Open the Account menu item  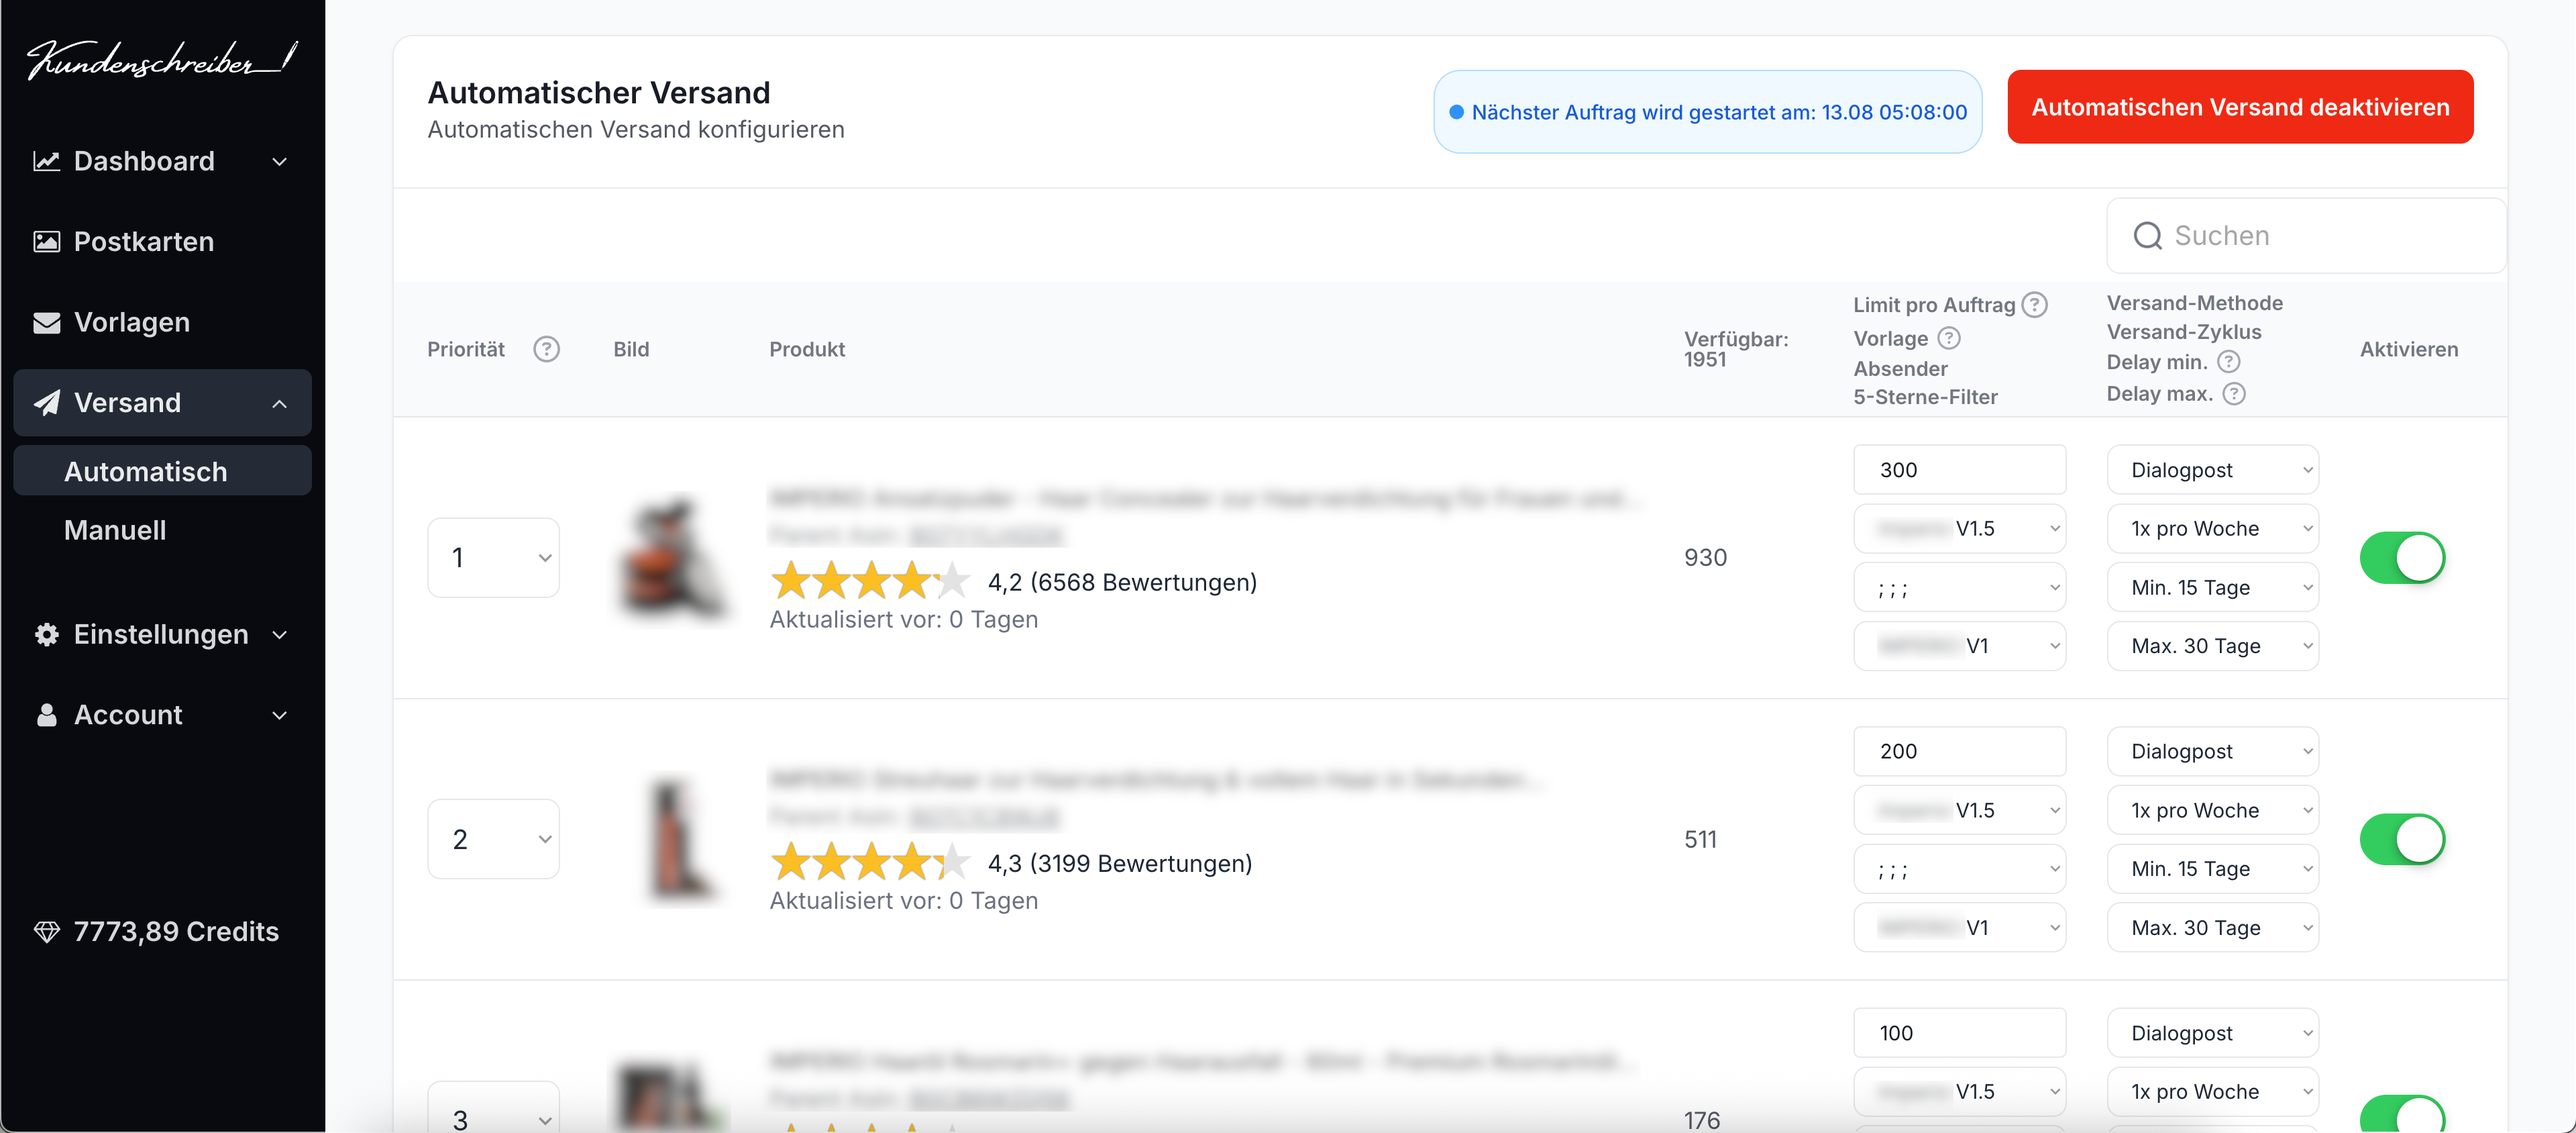[162, 715]
